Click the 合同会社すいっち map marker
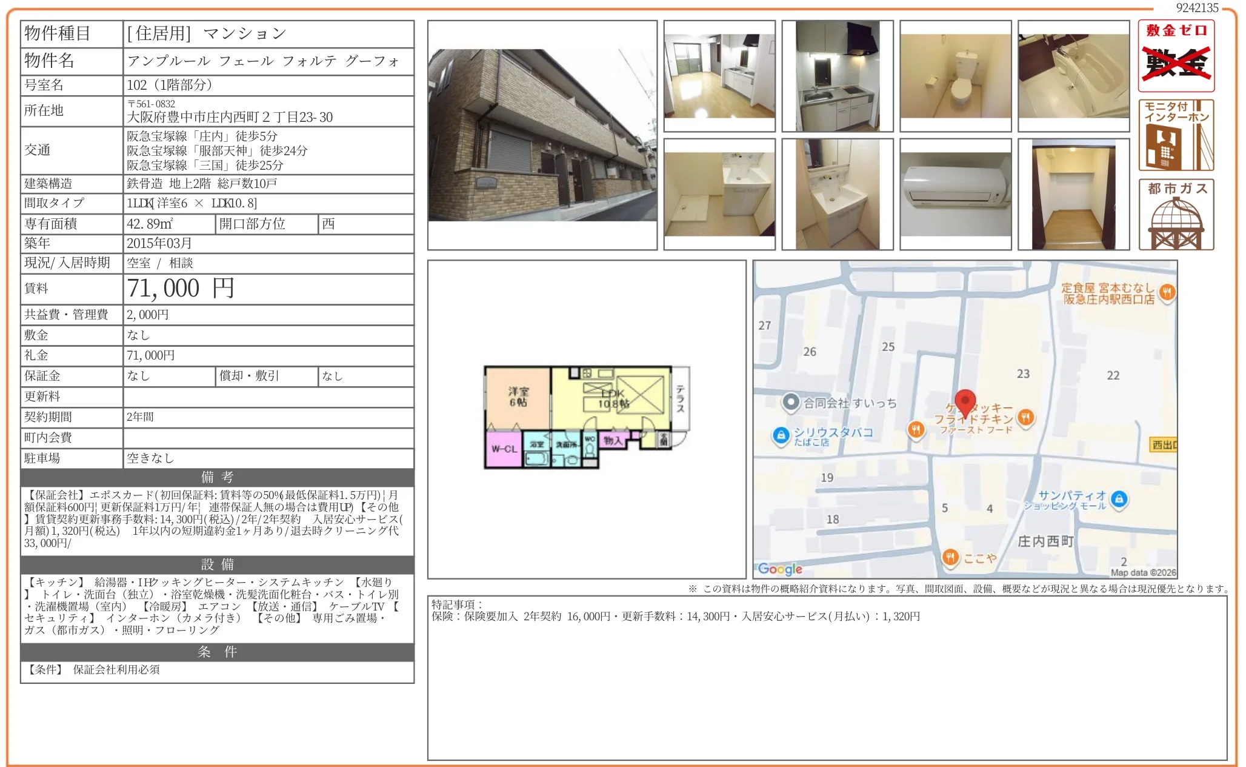The width and height of the screenshot is (1246, 767). point(790,403)
